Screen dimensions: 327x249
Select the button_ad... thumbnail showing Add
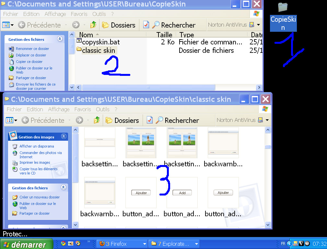tap(182, 193)
